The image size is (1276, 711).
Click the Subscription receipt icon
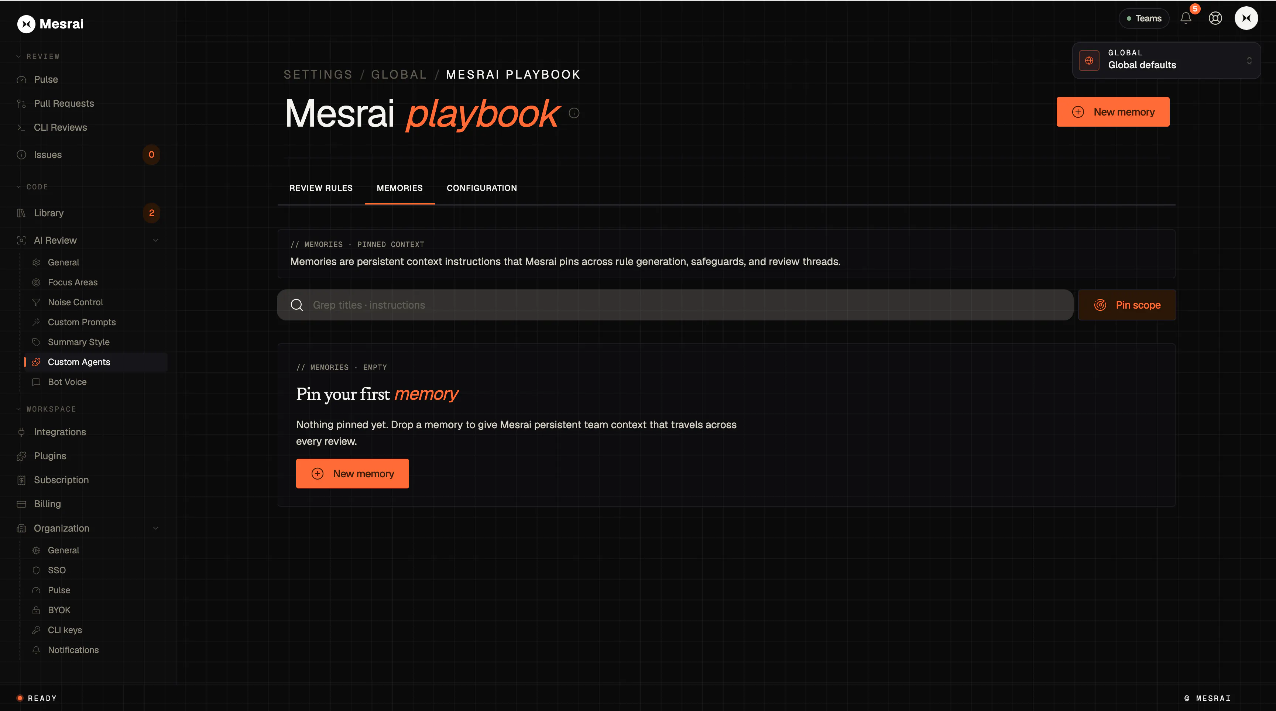pyautogui.click(x=21, y=480)
